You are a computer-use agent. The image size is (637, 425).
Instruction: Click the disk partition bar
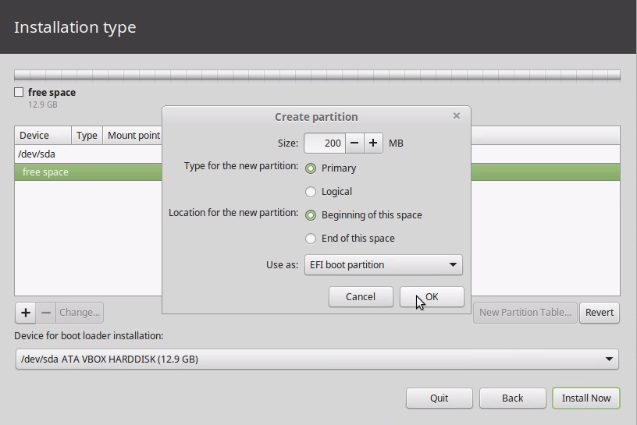tap(317, 75)
